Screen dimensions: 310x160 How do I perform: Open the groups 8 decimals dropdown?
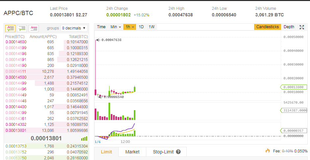pyautogui.click(x=74, y=28)
